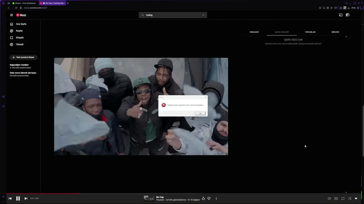Click the pinboard pin icon in toolbar
The height and width of the screenshot is (204, 364).
tap(320, 8)
